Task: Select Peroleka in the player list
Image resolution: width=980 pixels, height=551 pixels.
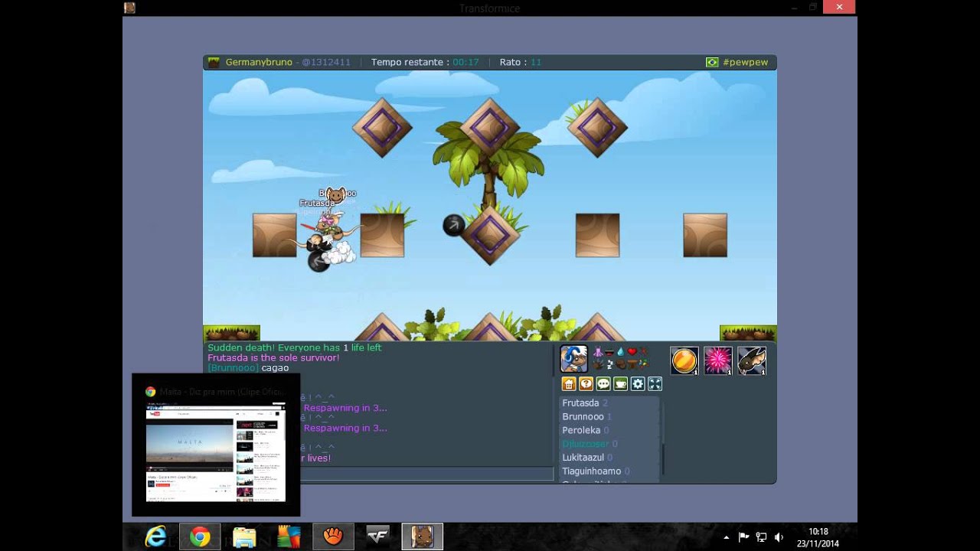Action: pyautogui.click(x=609, y=430)
